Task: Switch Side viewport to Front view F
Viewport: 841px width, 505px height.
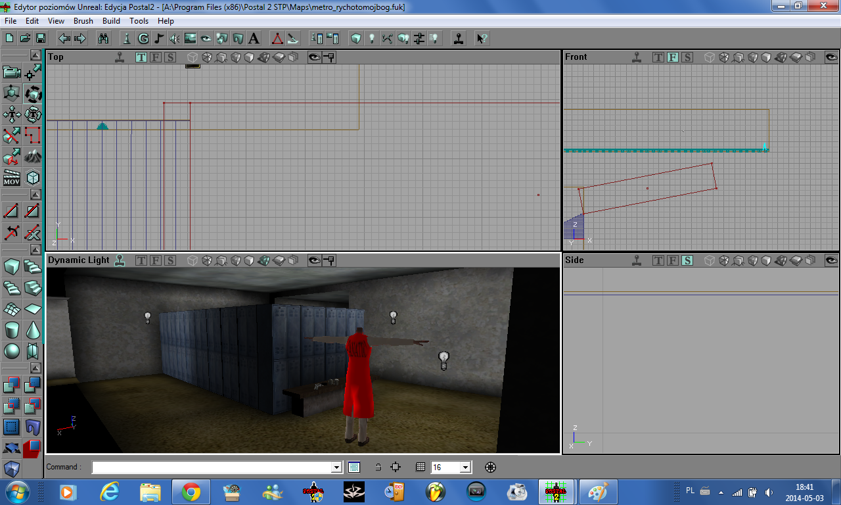Action: [x=673, y=260]
